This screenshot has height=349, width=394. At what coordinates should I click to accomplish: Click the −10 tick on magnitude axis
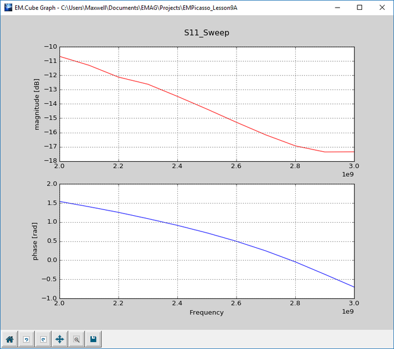[51, 47]
